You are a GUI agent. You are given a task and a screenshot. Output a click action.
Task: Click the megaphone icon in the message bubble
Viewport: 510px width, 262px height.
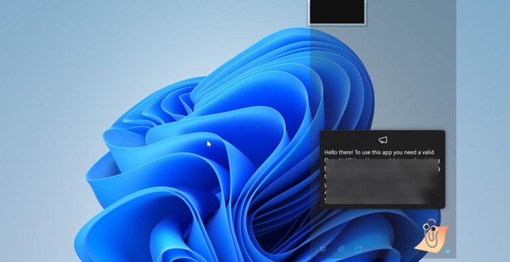[x=382, y=140]
